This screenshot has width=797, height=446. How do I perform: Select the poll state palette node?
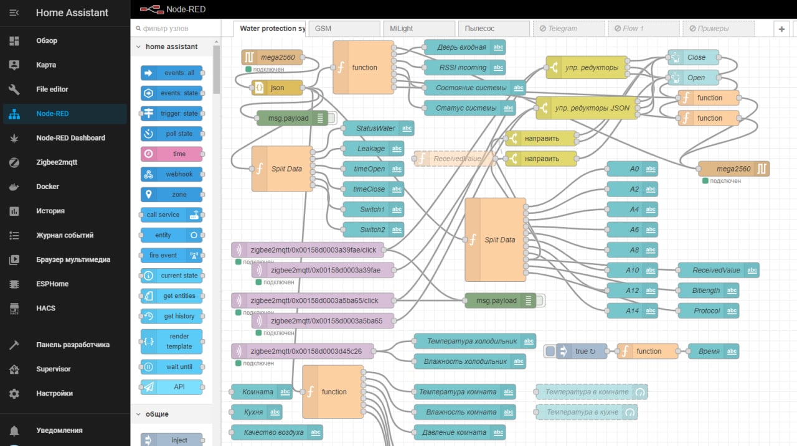tap(171, 134)
